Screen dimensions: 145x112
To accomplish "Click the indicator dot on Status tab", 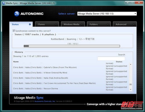I will [30, 24].
